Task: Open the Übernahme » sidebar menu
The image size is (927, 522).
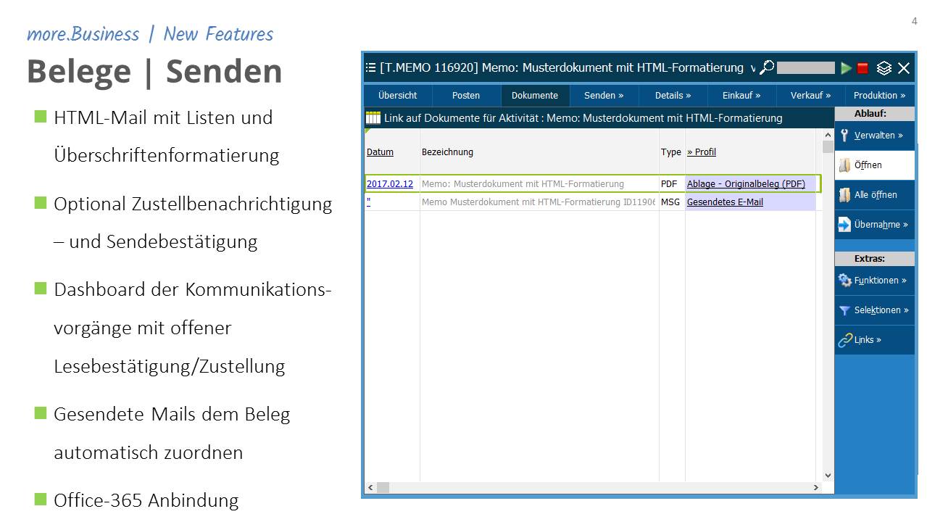Action: pyautogui.click(x=875, y=225)
